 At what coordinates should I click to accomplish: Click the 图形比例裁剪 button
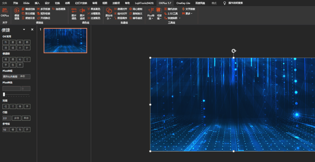pyautogui.click(x=11, y=77)
